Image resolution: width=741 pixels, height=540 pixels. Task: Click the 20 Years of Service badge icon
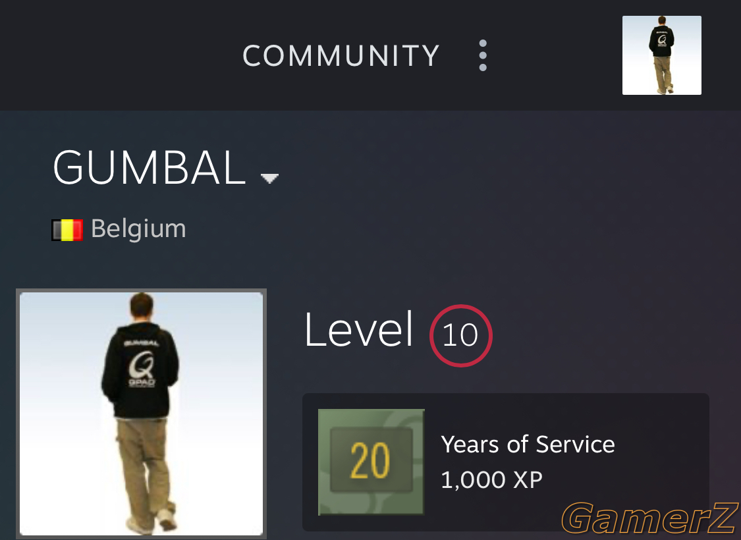[371, 462]
